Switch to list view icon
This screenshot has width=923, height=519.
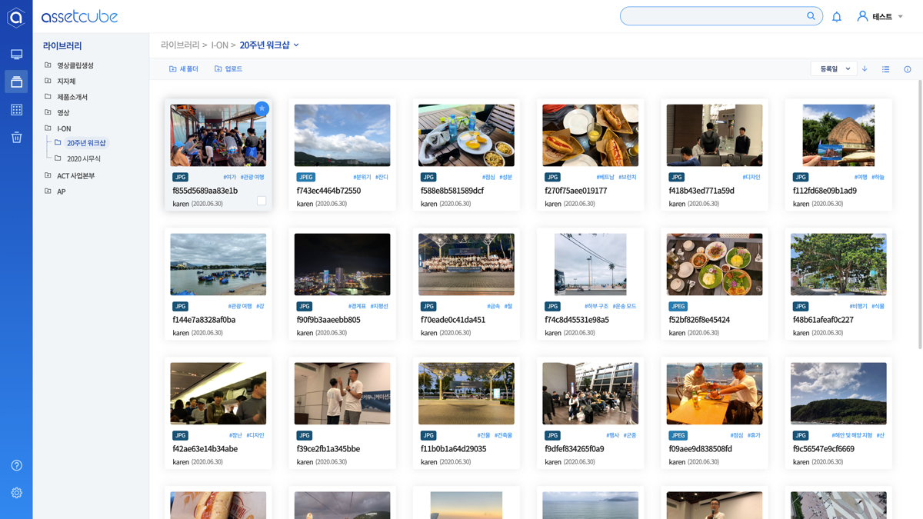pyautogui.click(x=886, y=69)
